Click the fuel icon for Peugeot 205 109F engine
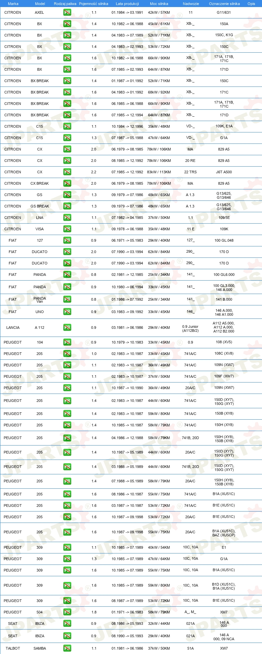The height and width of the screenshot is (654, 262). coord(67,376)
